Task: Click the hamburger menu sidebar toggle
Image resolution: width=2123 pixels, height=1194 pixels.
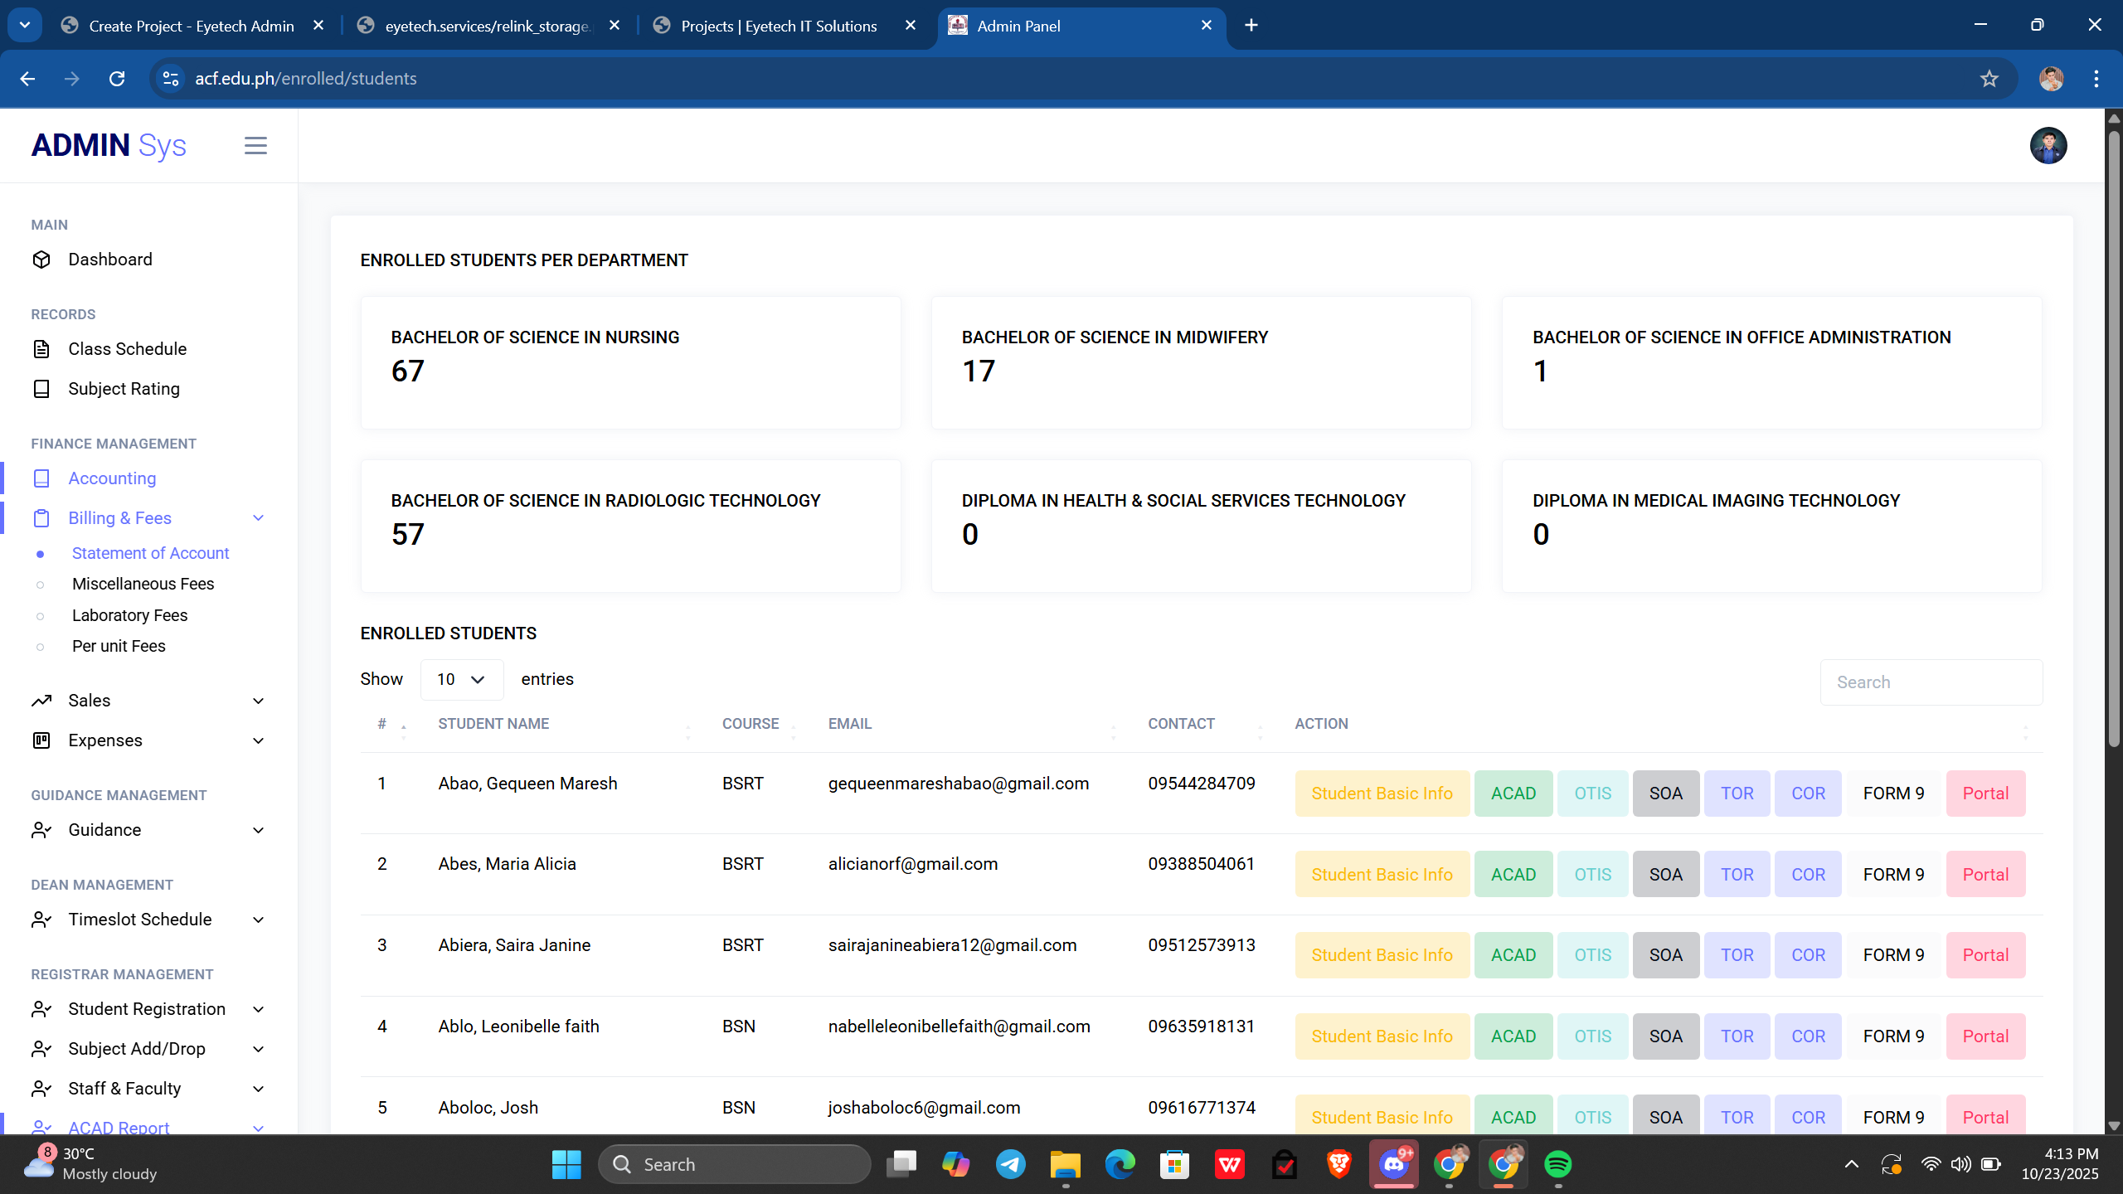Action: coord(255,146)
